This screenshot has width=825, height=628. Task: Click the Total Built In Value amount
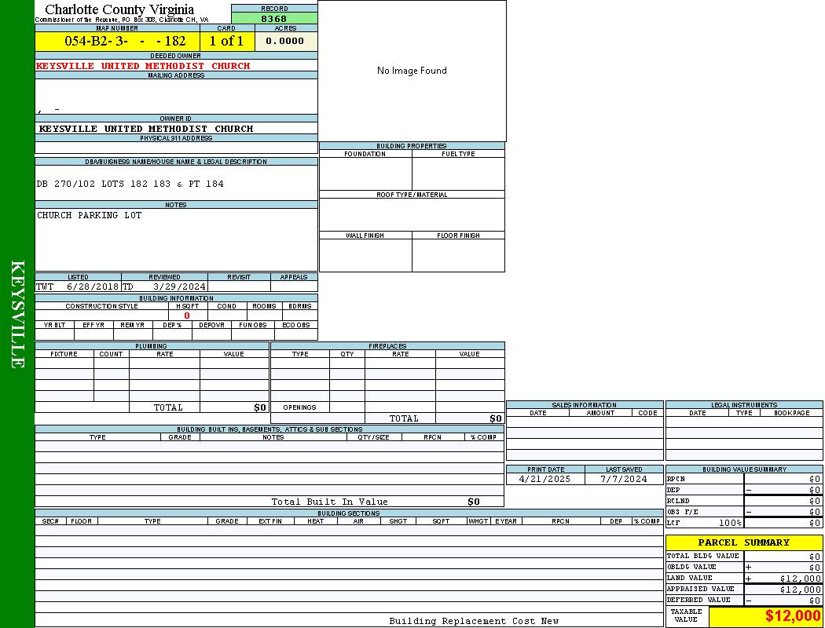point(473,502)
